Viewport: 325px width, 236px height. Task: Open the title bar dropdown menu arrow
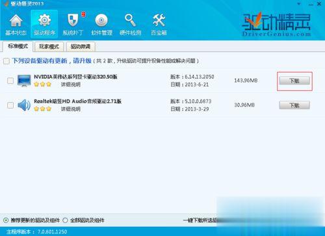click(x=299, y=4)
